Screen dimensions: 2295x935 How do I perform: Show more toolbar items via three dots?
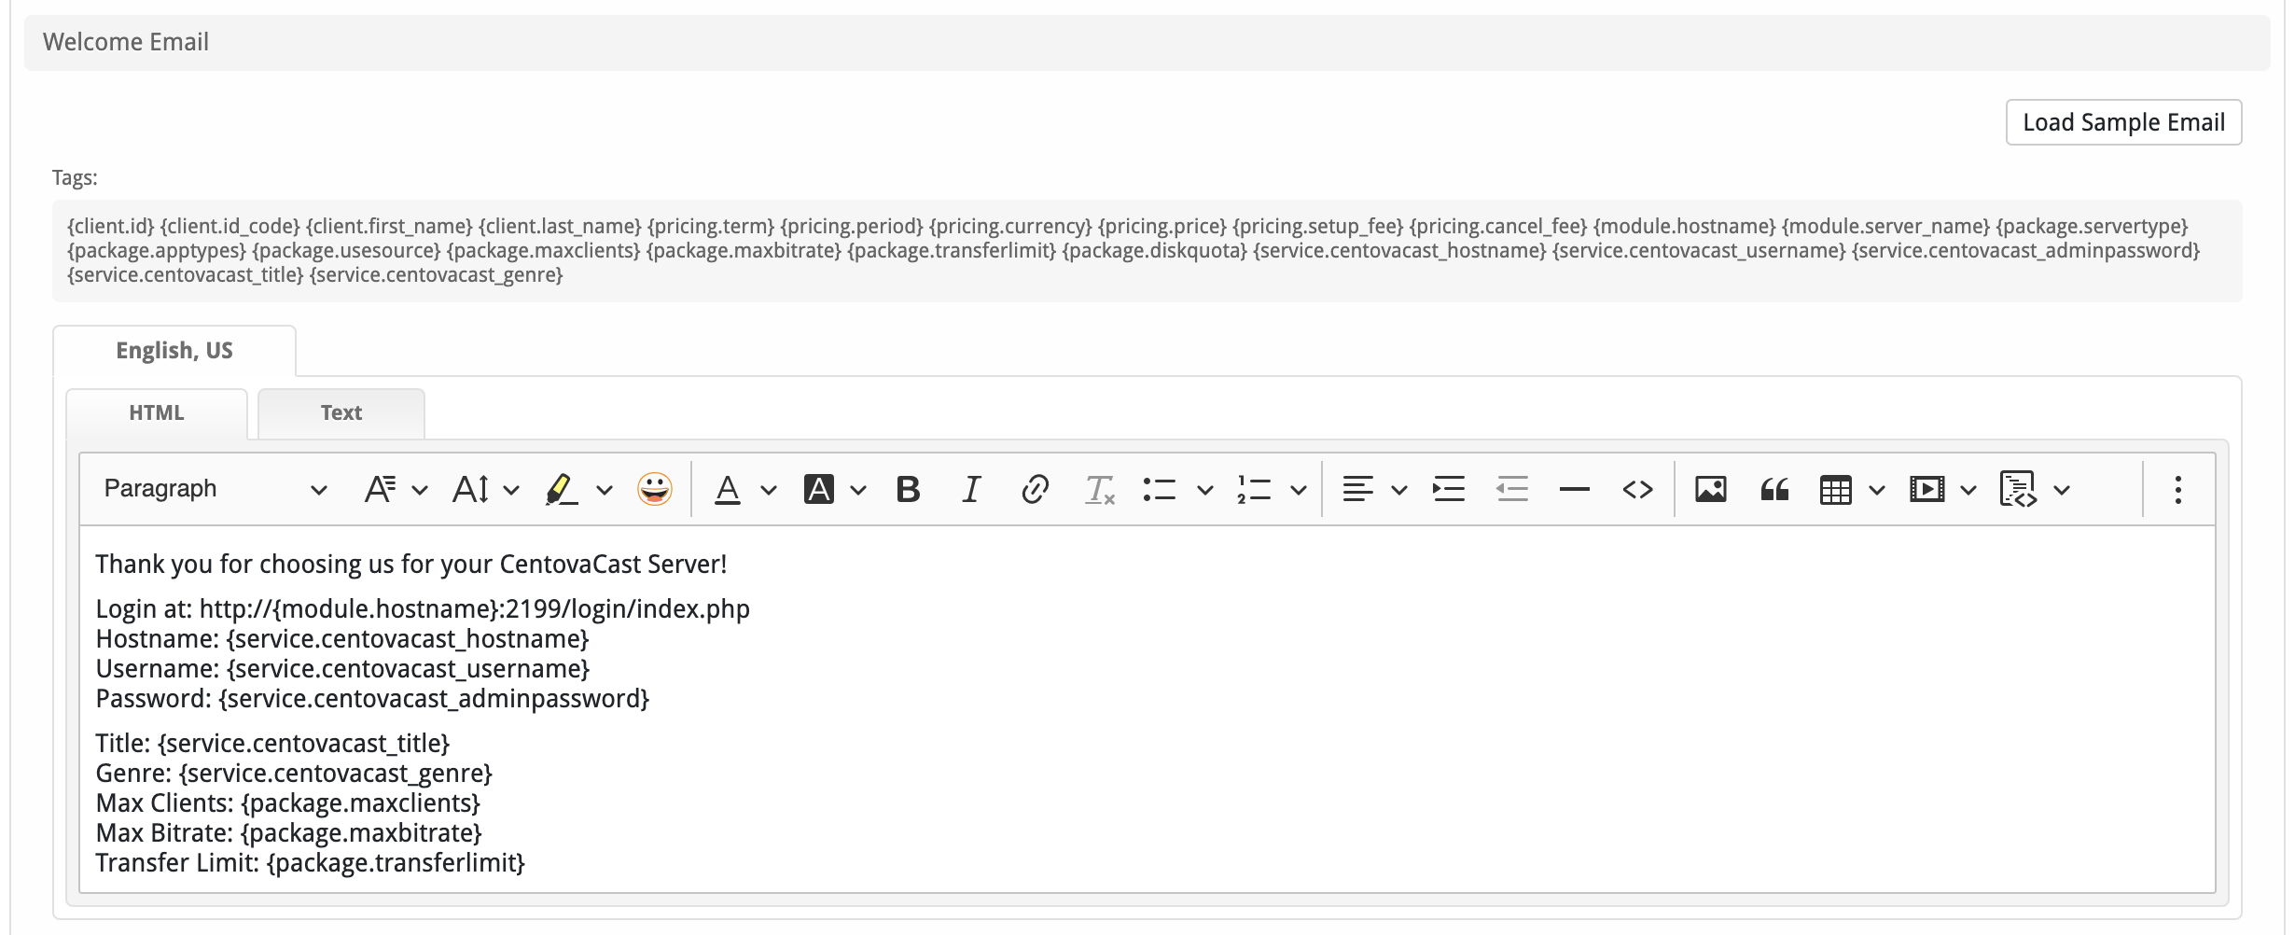[2177, 489]
